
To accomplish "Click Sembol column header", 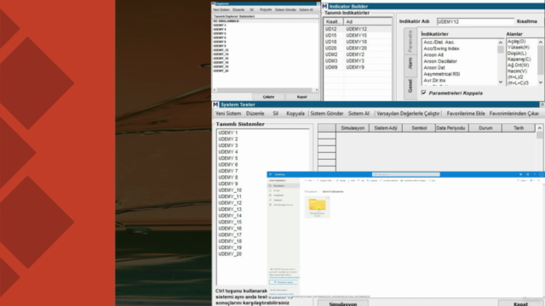I will (x=419, y=128).
